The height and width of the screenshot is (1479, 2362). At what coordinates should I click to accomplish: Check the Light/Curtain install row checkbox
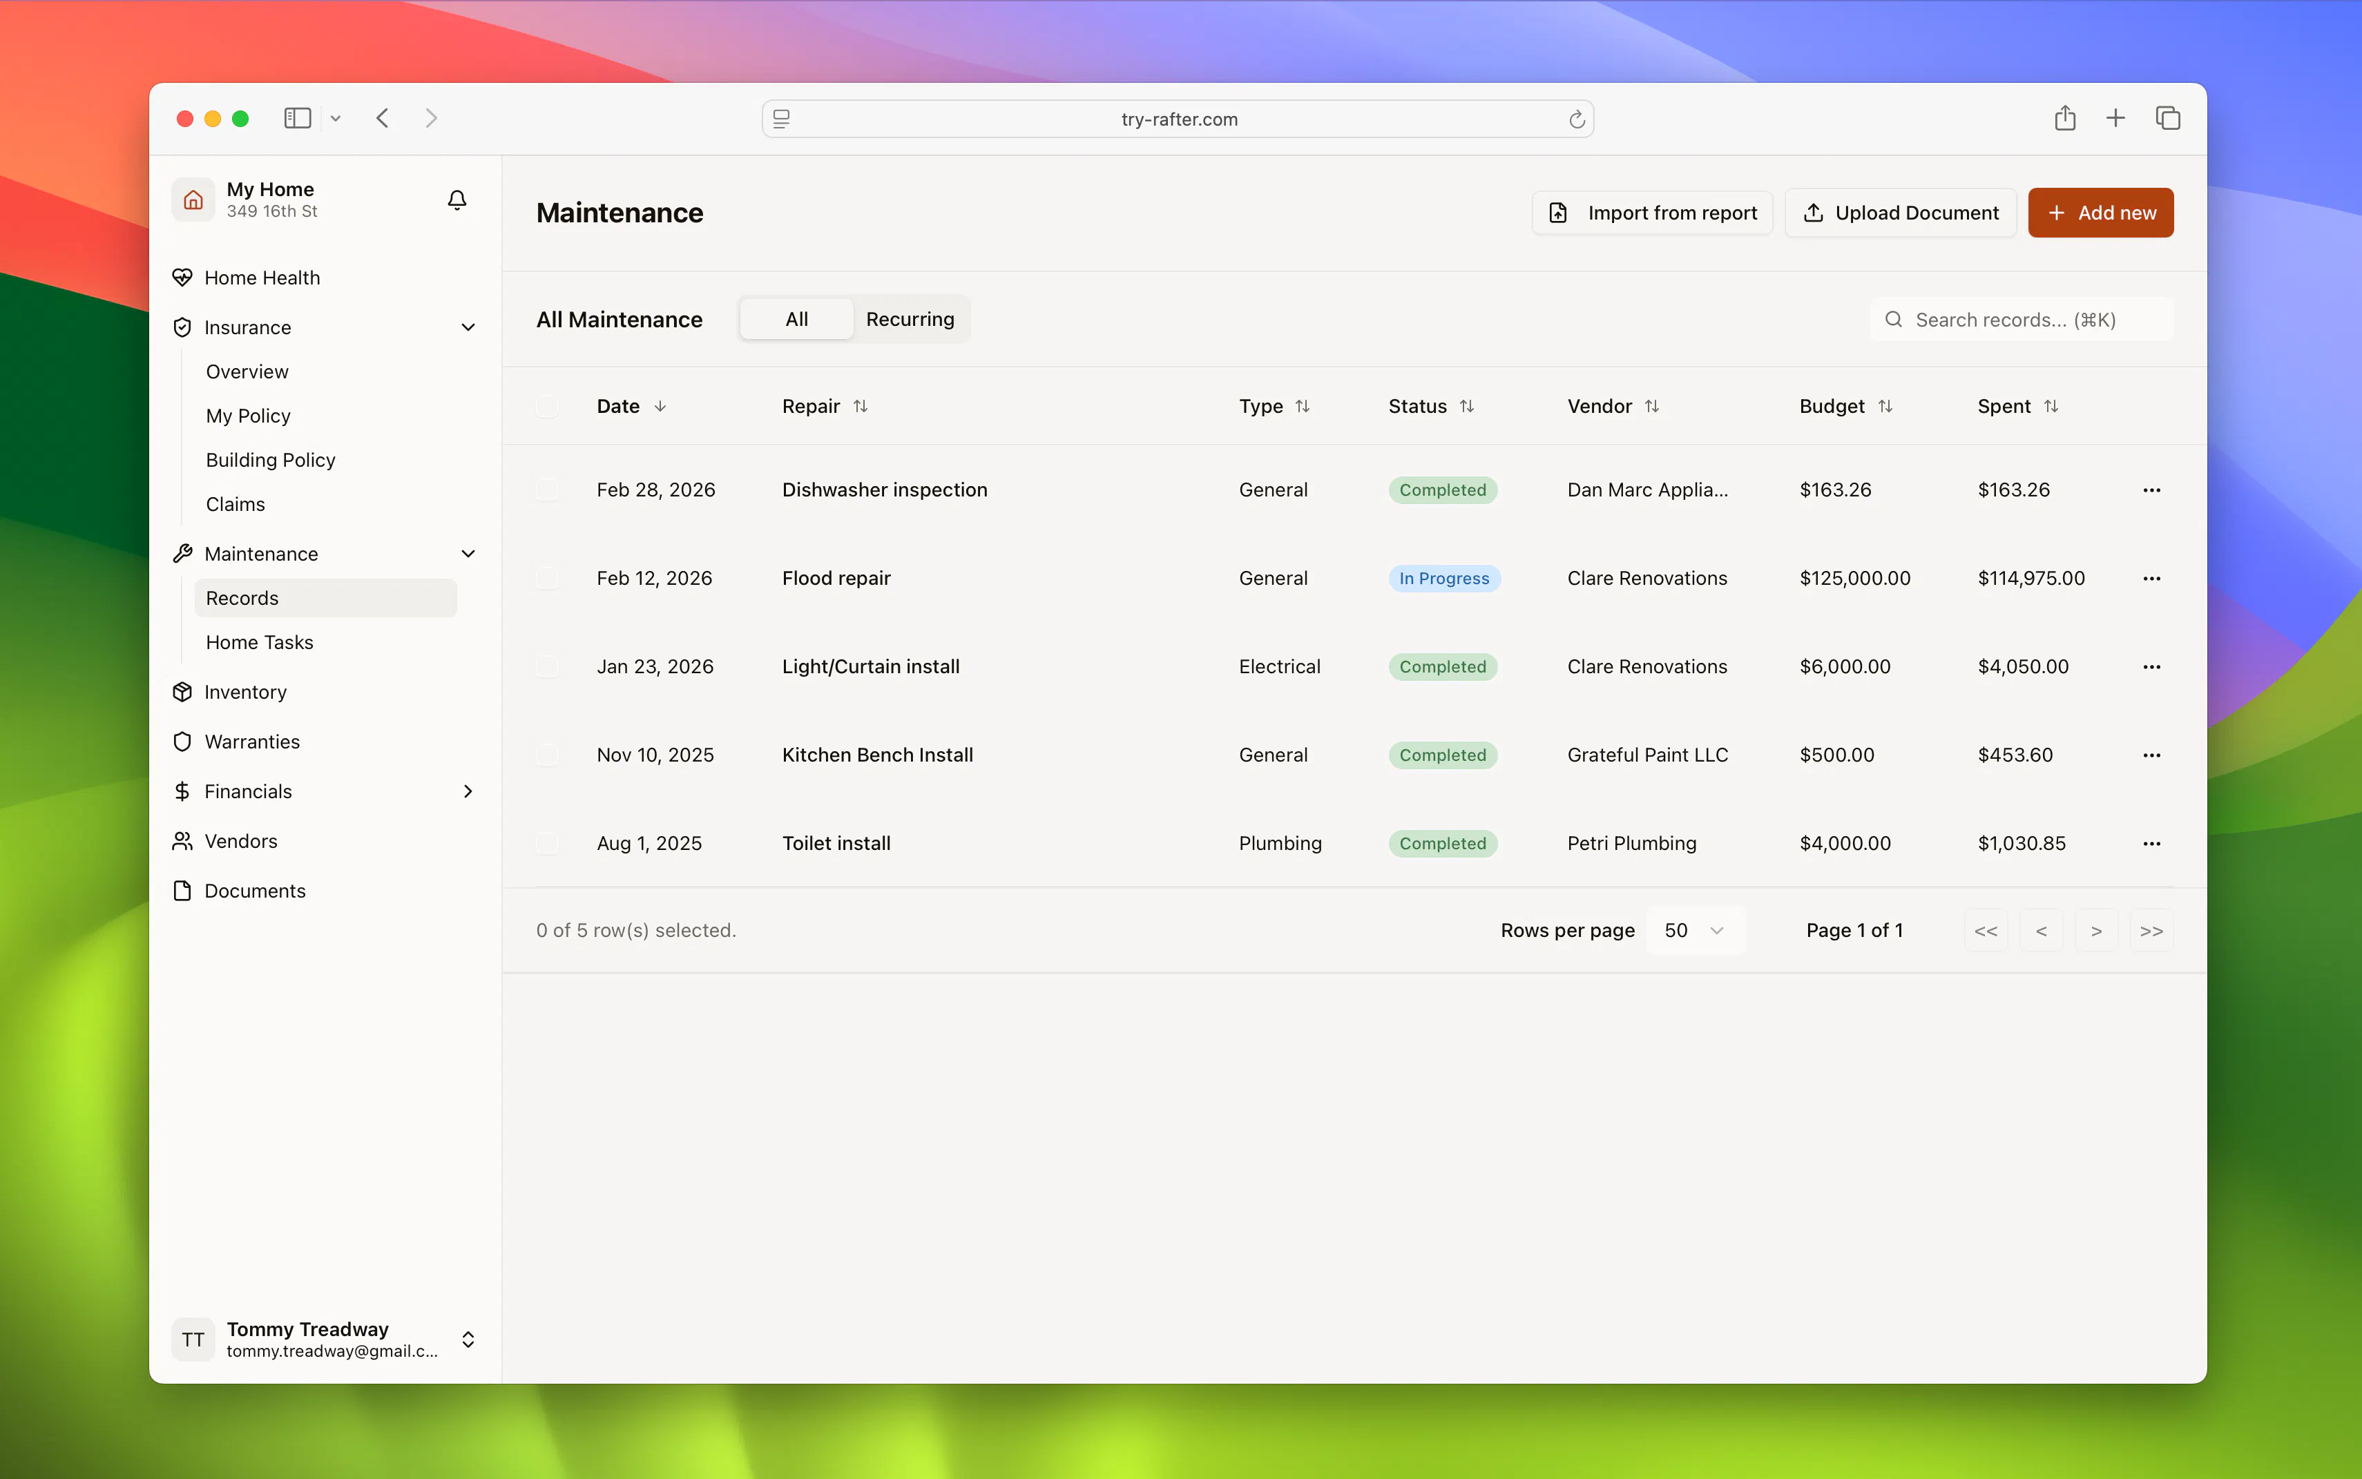[x=547, y=667]
